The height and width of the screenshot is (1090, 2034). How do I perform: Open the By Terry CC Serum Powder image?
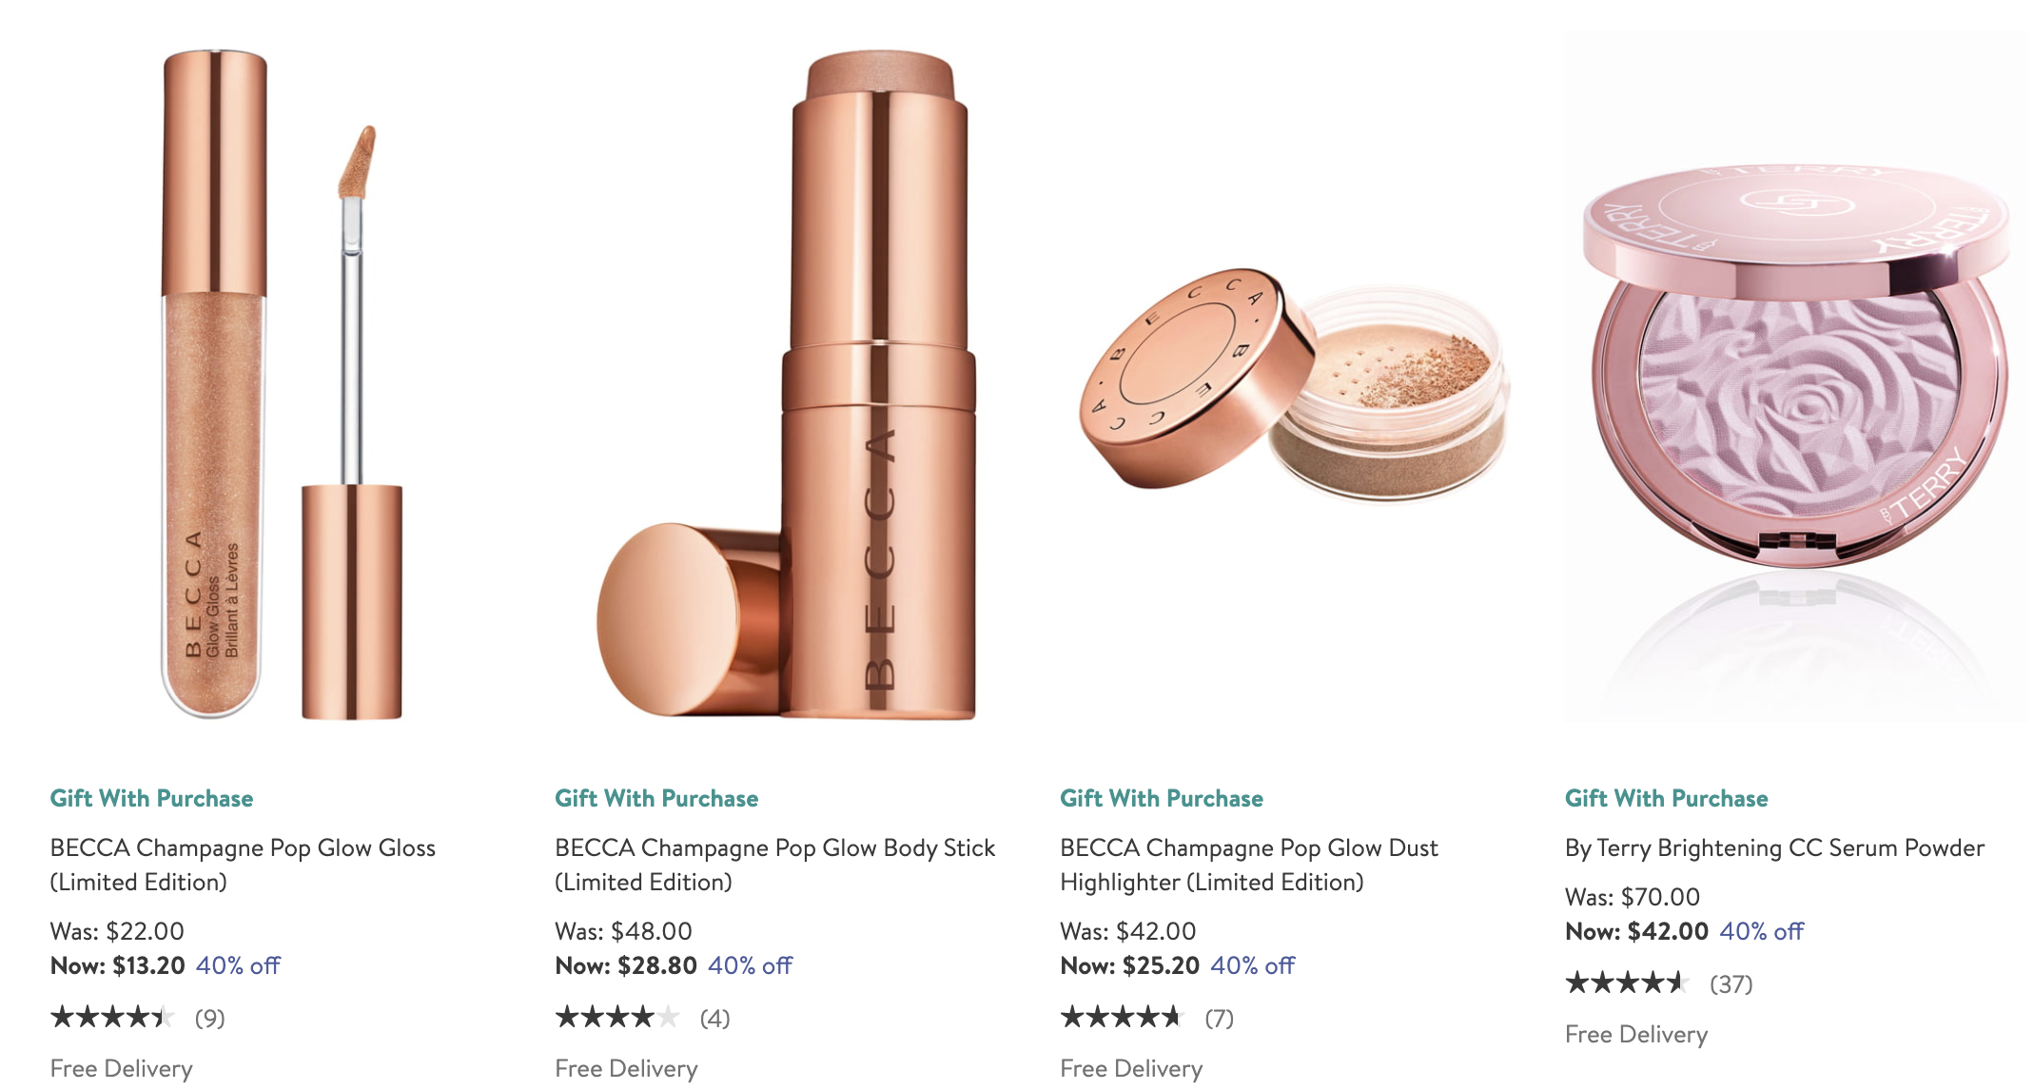(1797, 377)
